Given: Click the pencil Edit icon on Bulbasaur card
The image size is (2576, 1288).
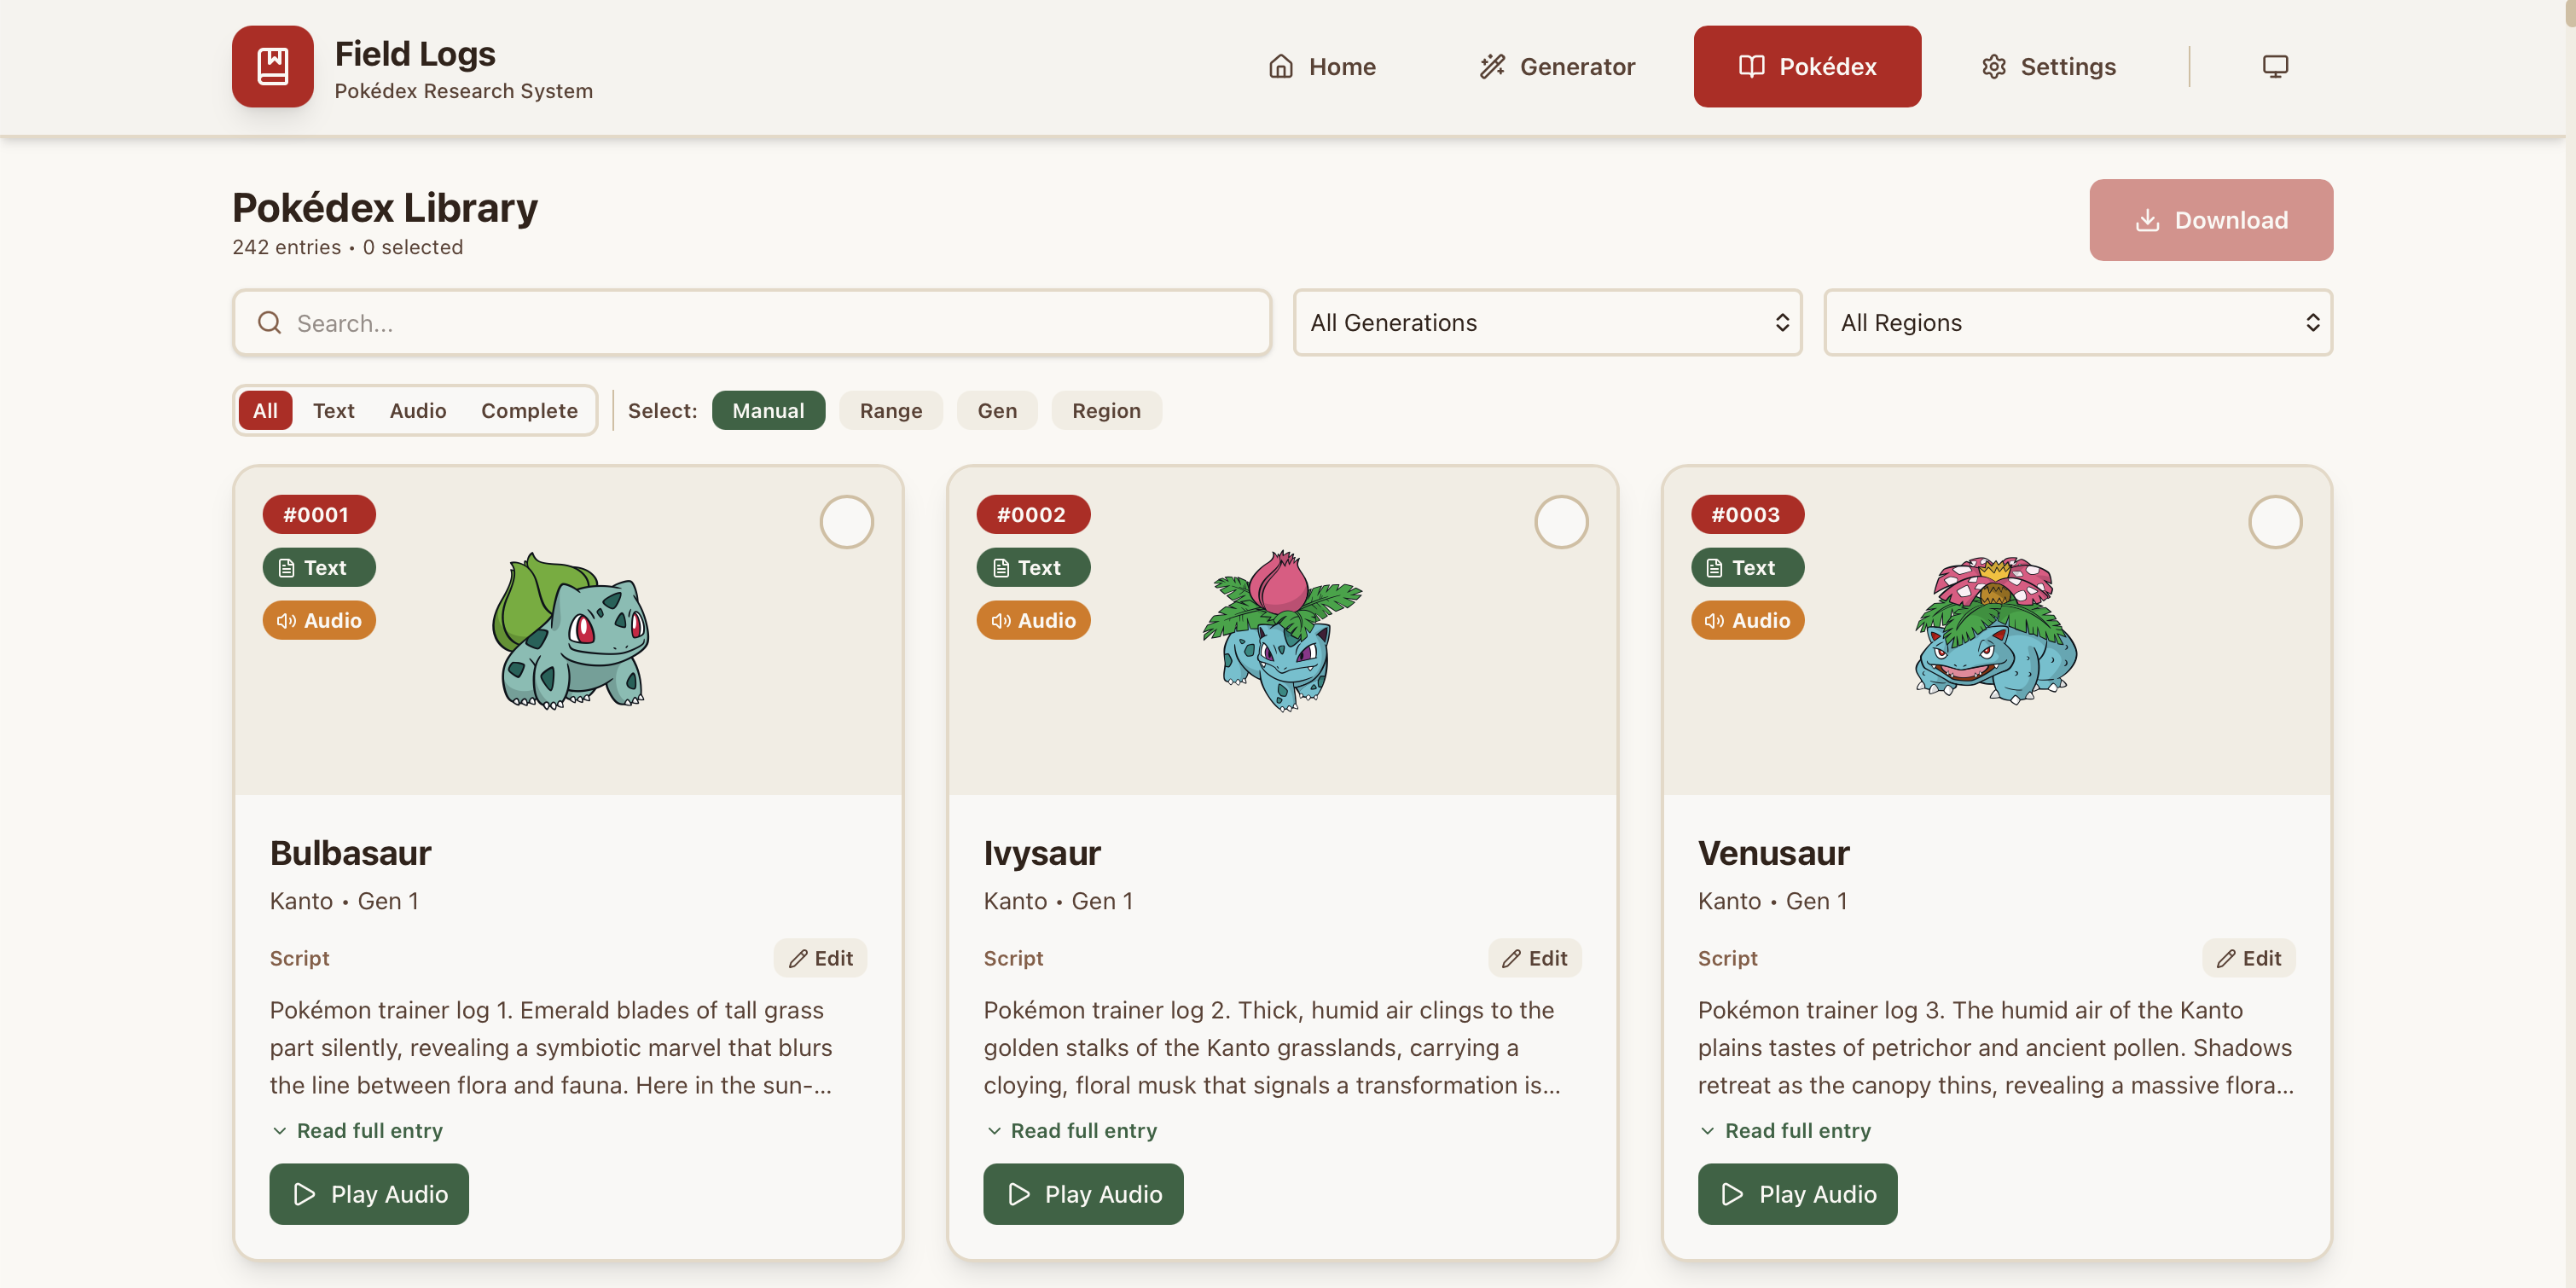Looking at the screenshot, I should click(x=798, y=958).
